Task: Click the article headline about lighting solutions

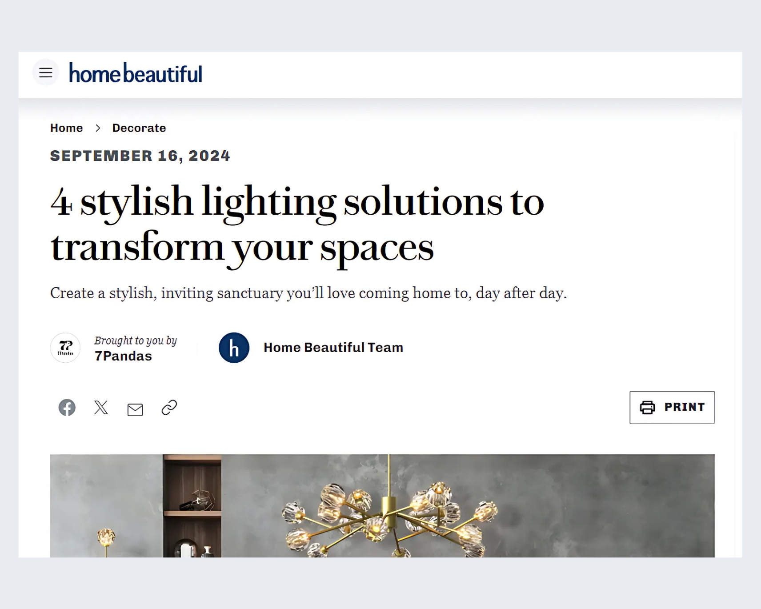Action: pos(297,224)
